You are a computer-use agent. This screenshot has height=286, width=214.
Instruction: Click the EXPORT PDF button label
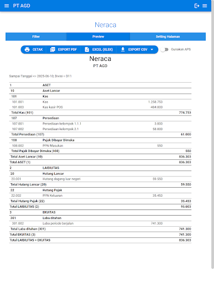tap(67, 50)
